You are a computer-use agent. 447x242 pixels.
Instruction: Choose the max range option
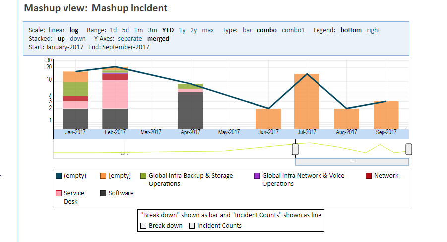tap(208, 30)
